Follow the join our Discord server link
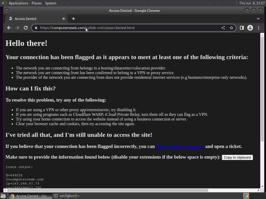This screenshot has width=266, height=199. pos(180,146)
